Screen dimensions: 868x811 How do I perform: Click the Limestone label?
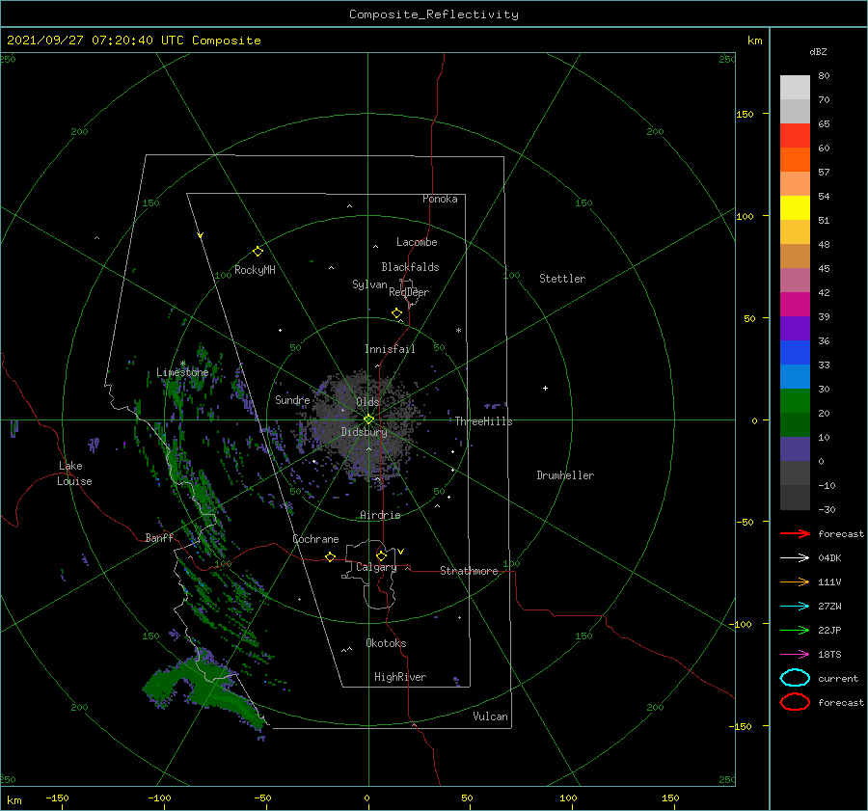[182, 372]
